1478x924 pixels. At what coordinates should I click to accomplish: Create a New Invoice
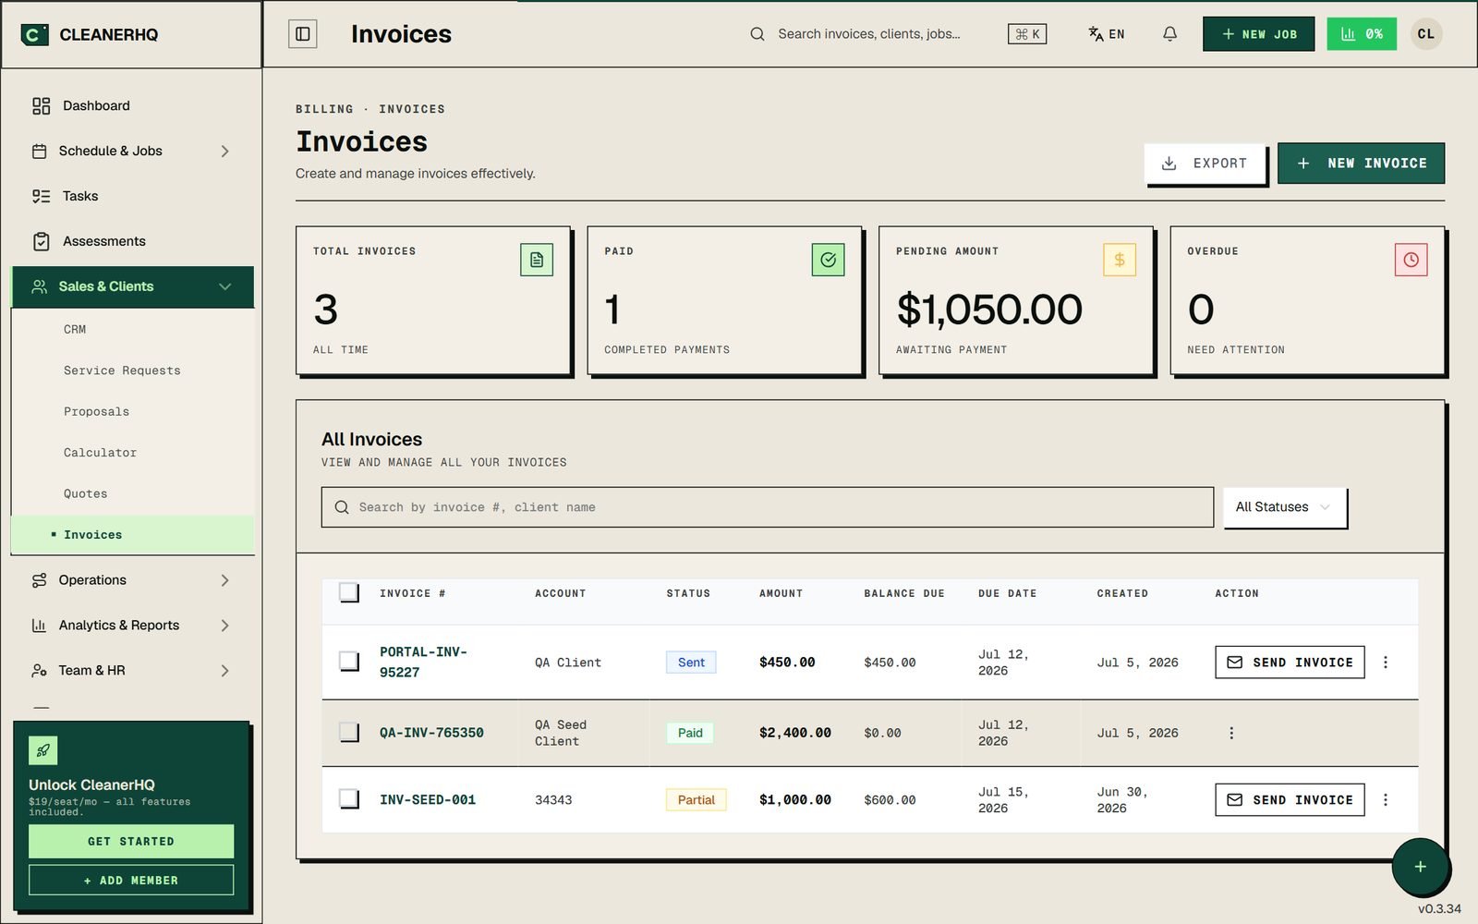[1361, 164]
